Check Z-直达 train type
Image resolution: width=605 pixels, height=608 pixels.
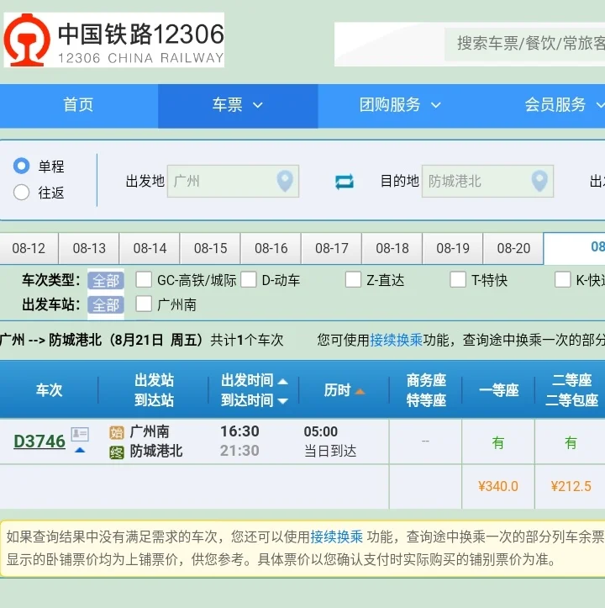point(353,279)
